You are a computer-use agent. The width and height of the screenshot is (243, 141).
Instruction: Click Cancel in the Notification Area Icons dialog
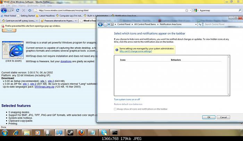coord(223,117)
